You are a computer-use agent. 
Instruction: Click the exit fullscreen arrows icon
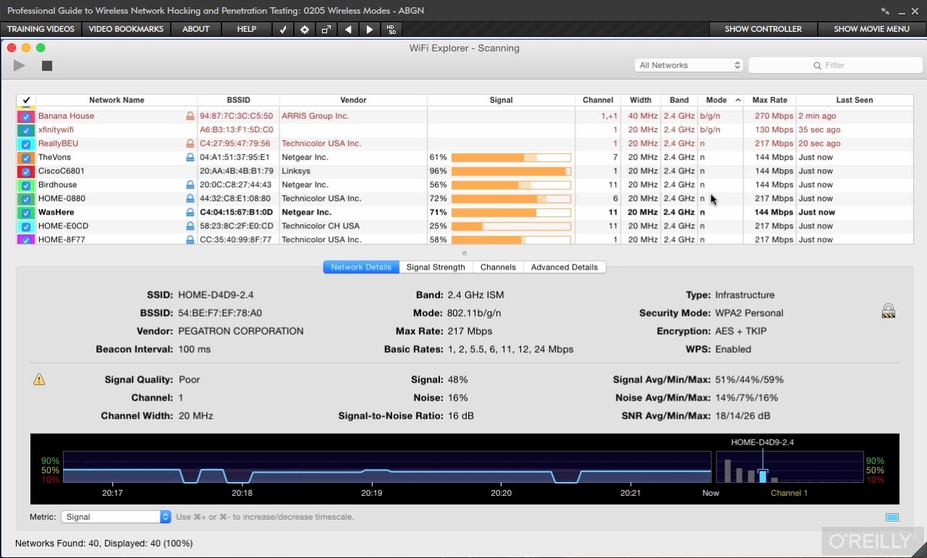click(885, 11)
